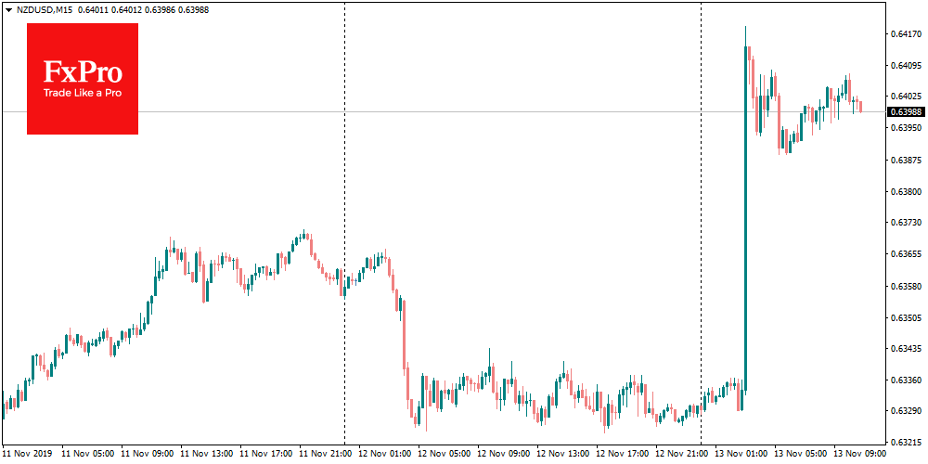Click the 0.63215 price axis label
Viewport: 928px width, 464px height.
pyautogui.click(x=906, y=443)
